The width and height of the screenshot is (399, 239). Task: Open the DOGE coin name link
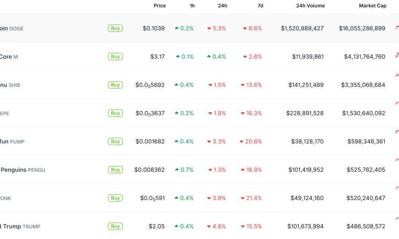[12, 28]
